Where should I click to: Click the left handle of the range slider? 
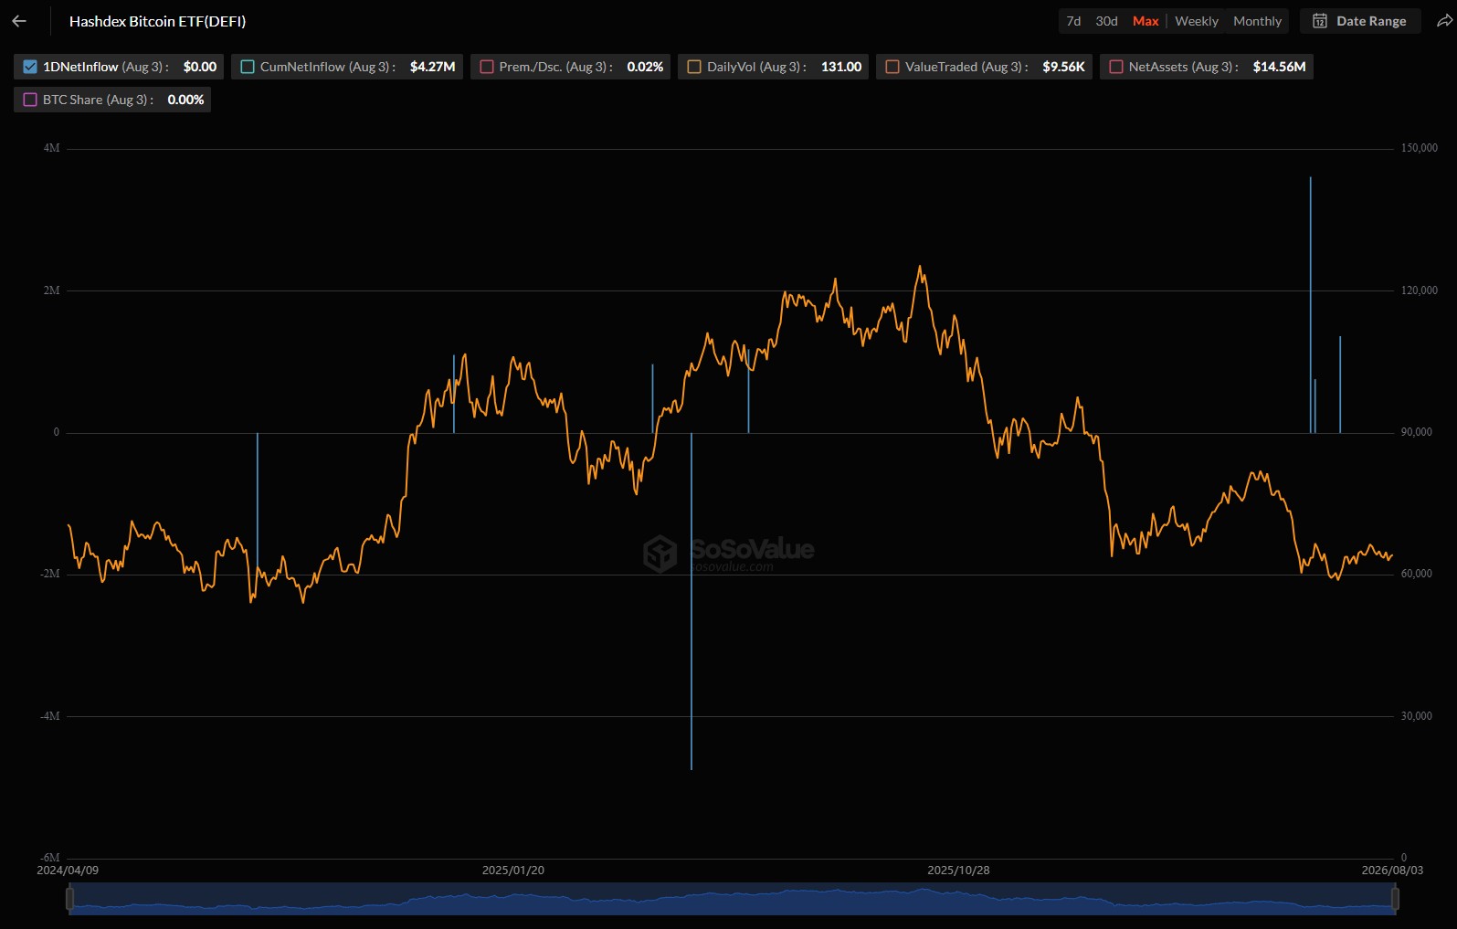tap(69, 899)
